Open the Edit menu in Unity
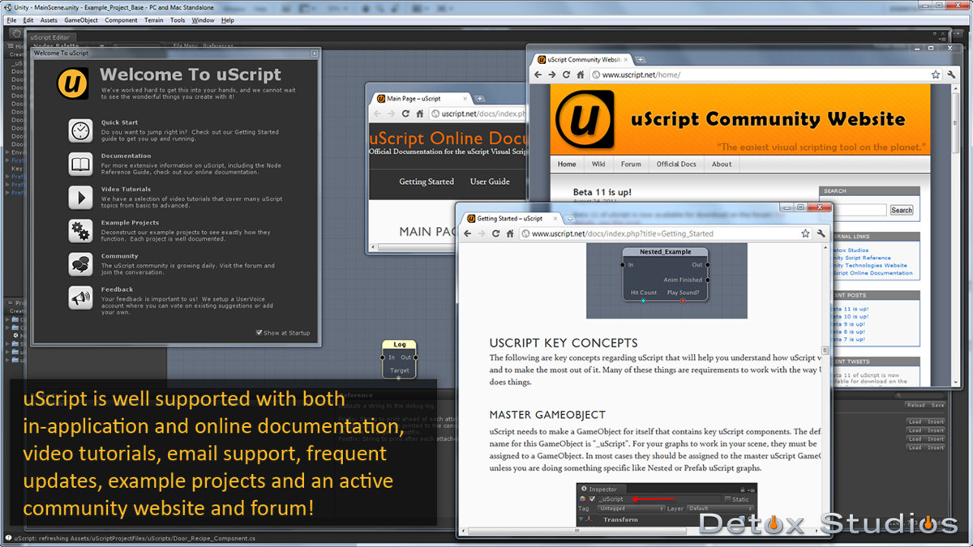This screenshot has width=973, height=547. [28, 20]
